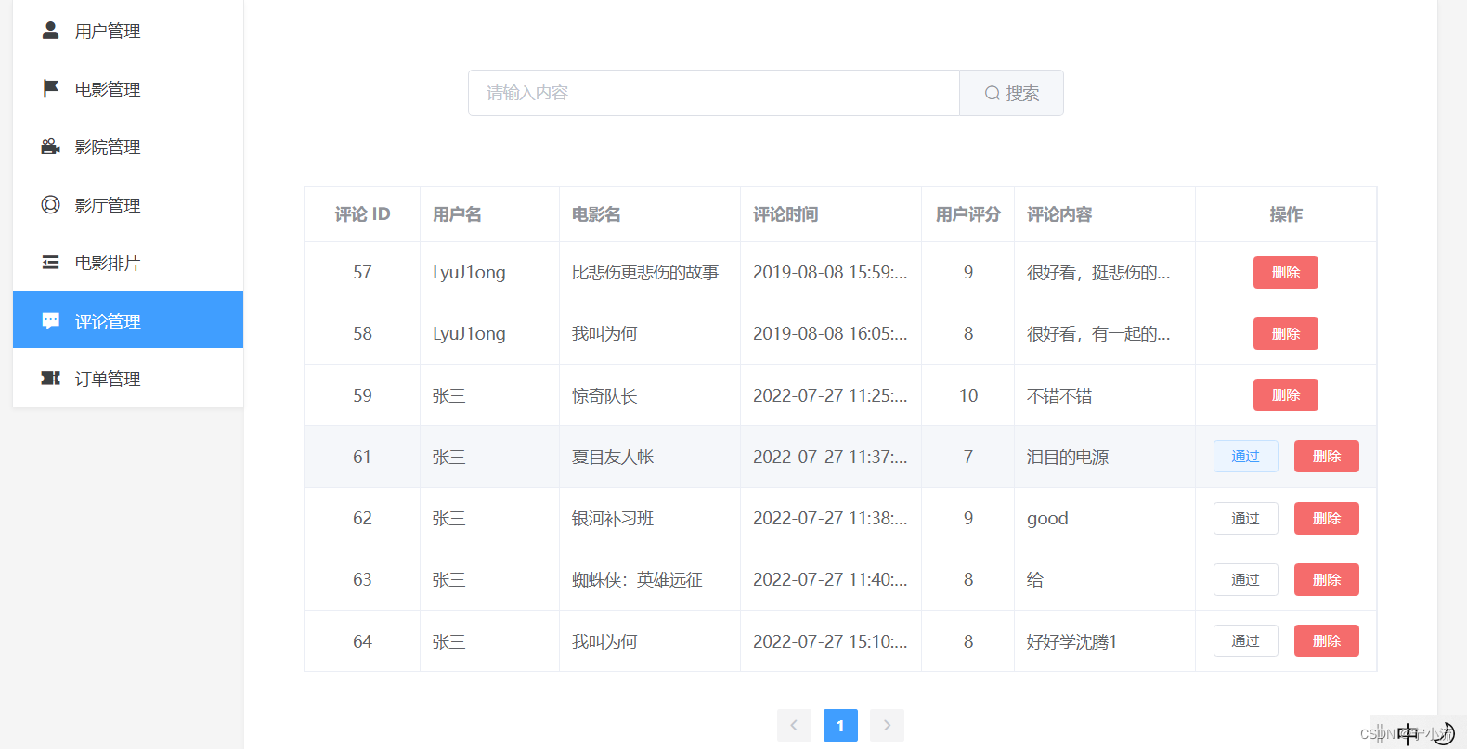Click the movie schedule list icon
The height and width of the screenshot is (749, 1467).
51,263
